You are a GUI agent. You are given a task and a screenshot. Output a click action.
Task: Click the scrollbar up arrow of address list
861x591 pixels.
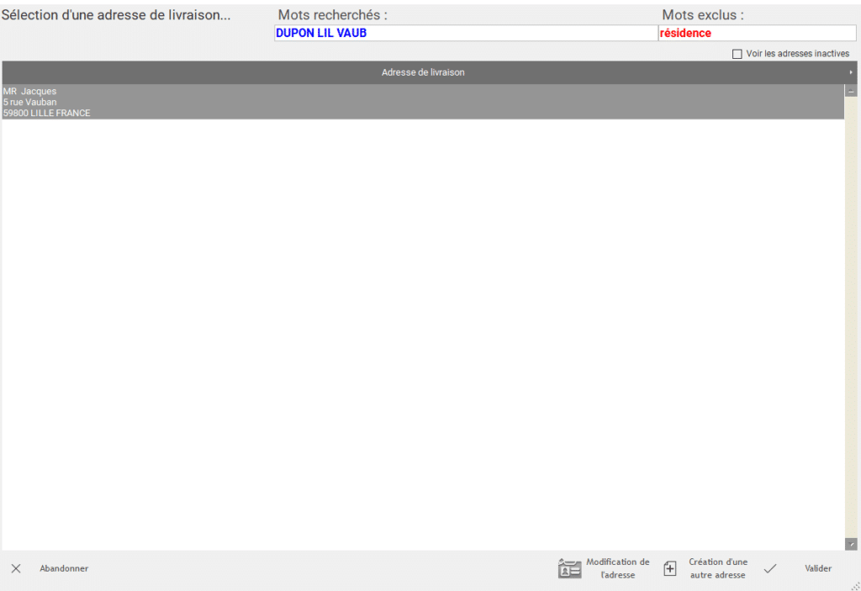point(851,91)
